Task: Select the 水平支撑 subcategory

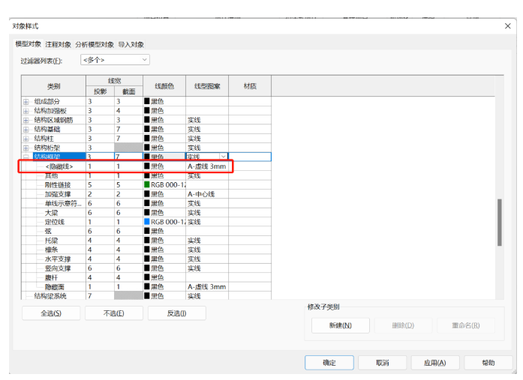Action: pos(58,259)
